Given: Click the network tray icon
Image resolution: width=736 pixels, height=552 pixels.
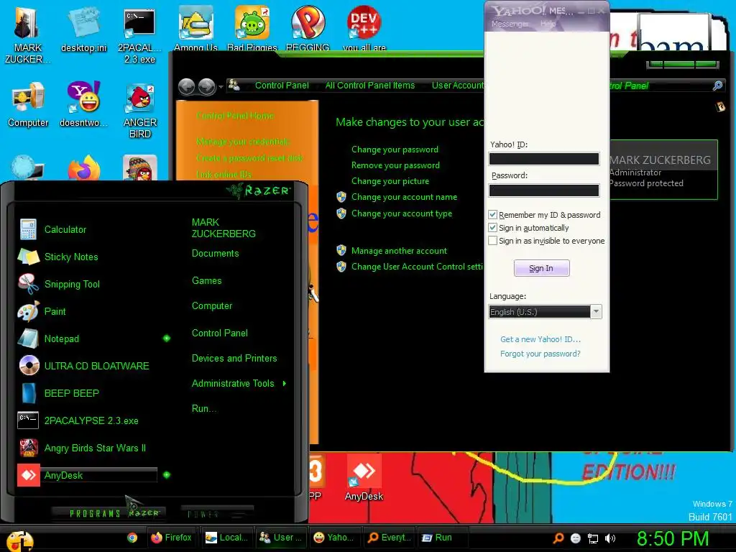Looking at the screenshot, I should click(593, 538).
